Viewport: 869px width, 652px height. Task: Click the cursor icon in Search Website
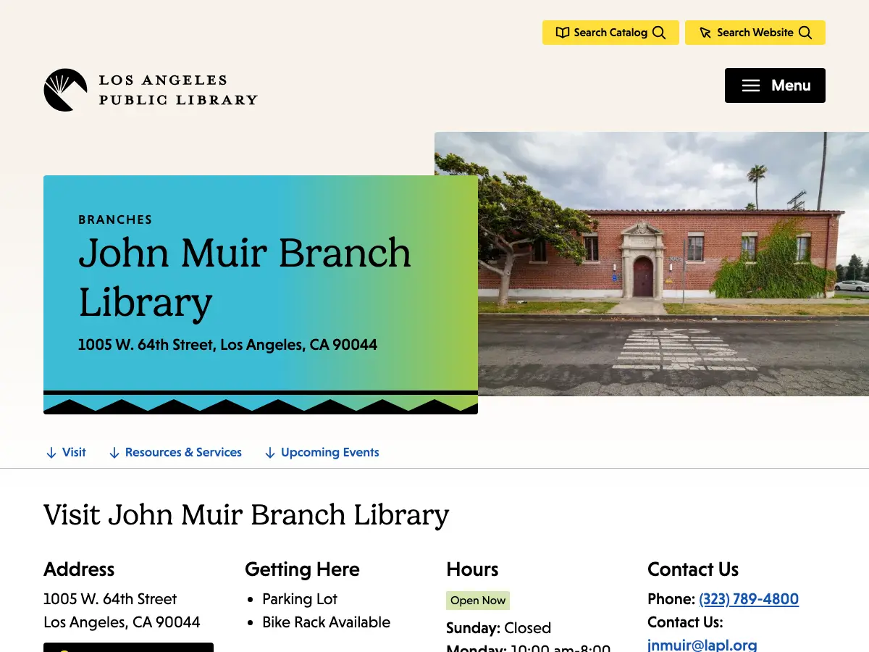[705, 33]
